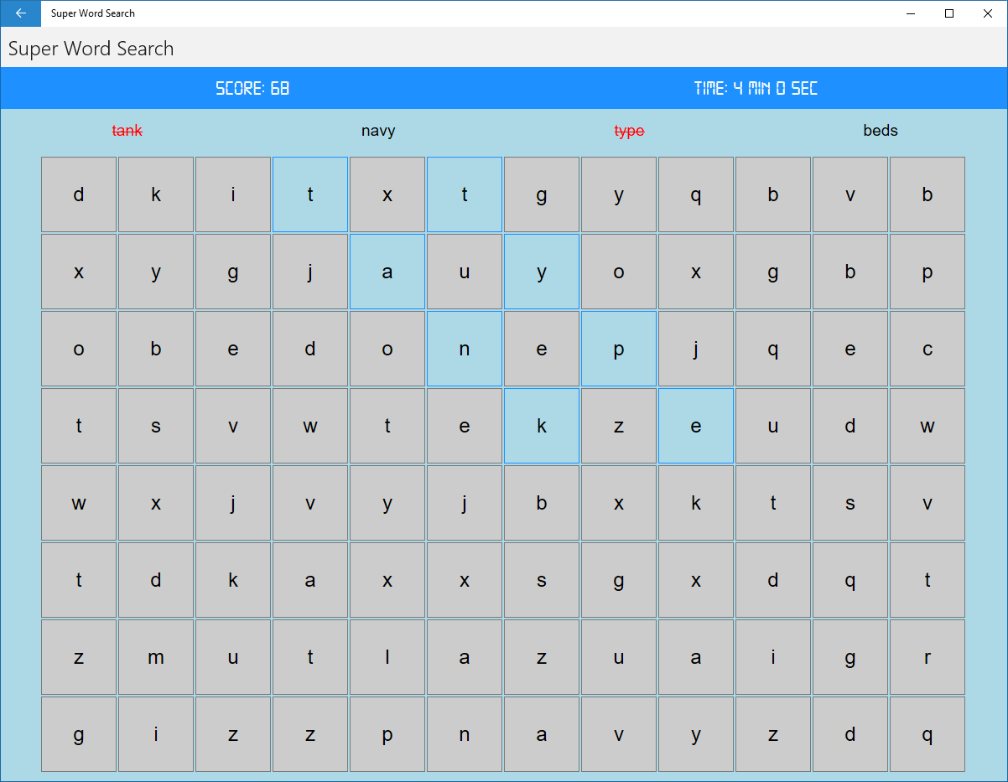
Task: Click the 'SCORE: 68' label
Action: (252, 88)
